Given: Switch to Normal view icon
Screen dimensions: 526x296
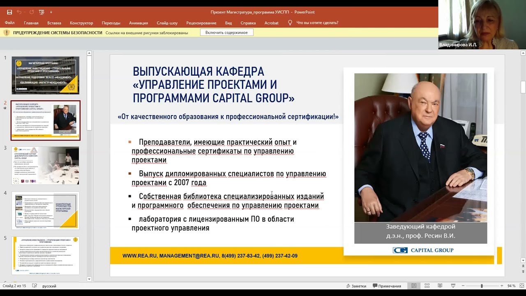Looking at the screenshot, I should coord(414,286).
